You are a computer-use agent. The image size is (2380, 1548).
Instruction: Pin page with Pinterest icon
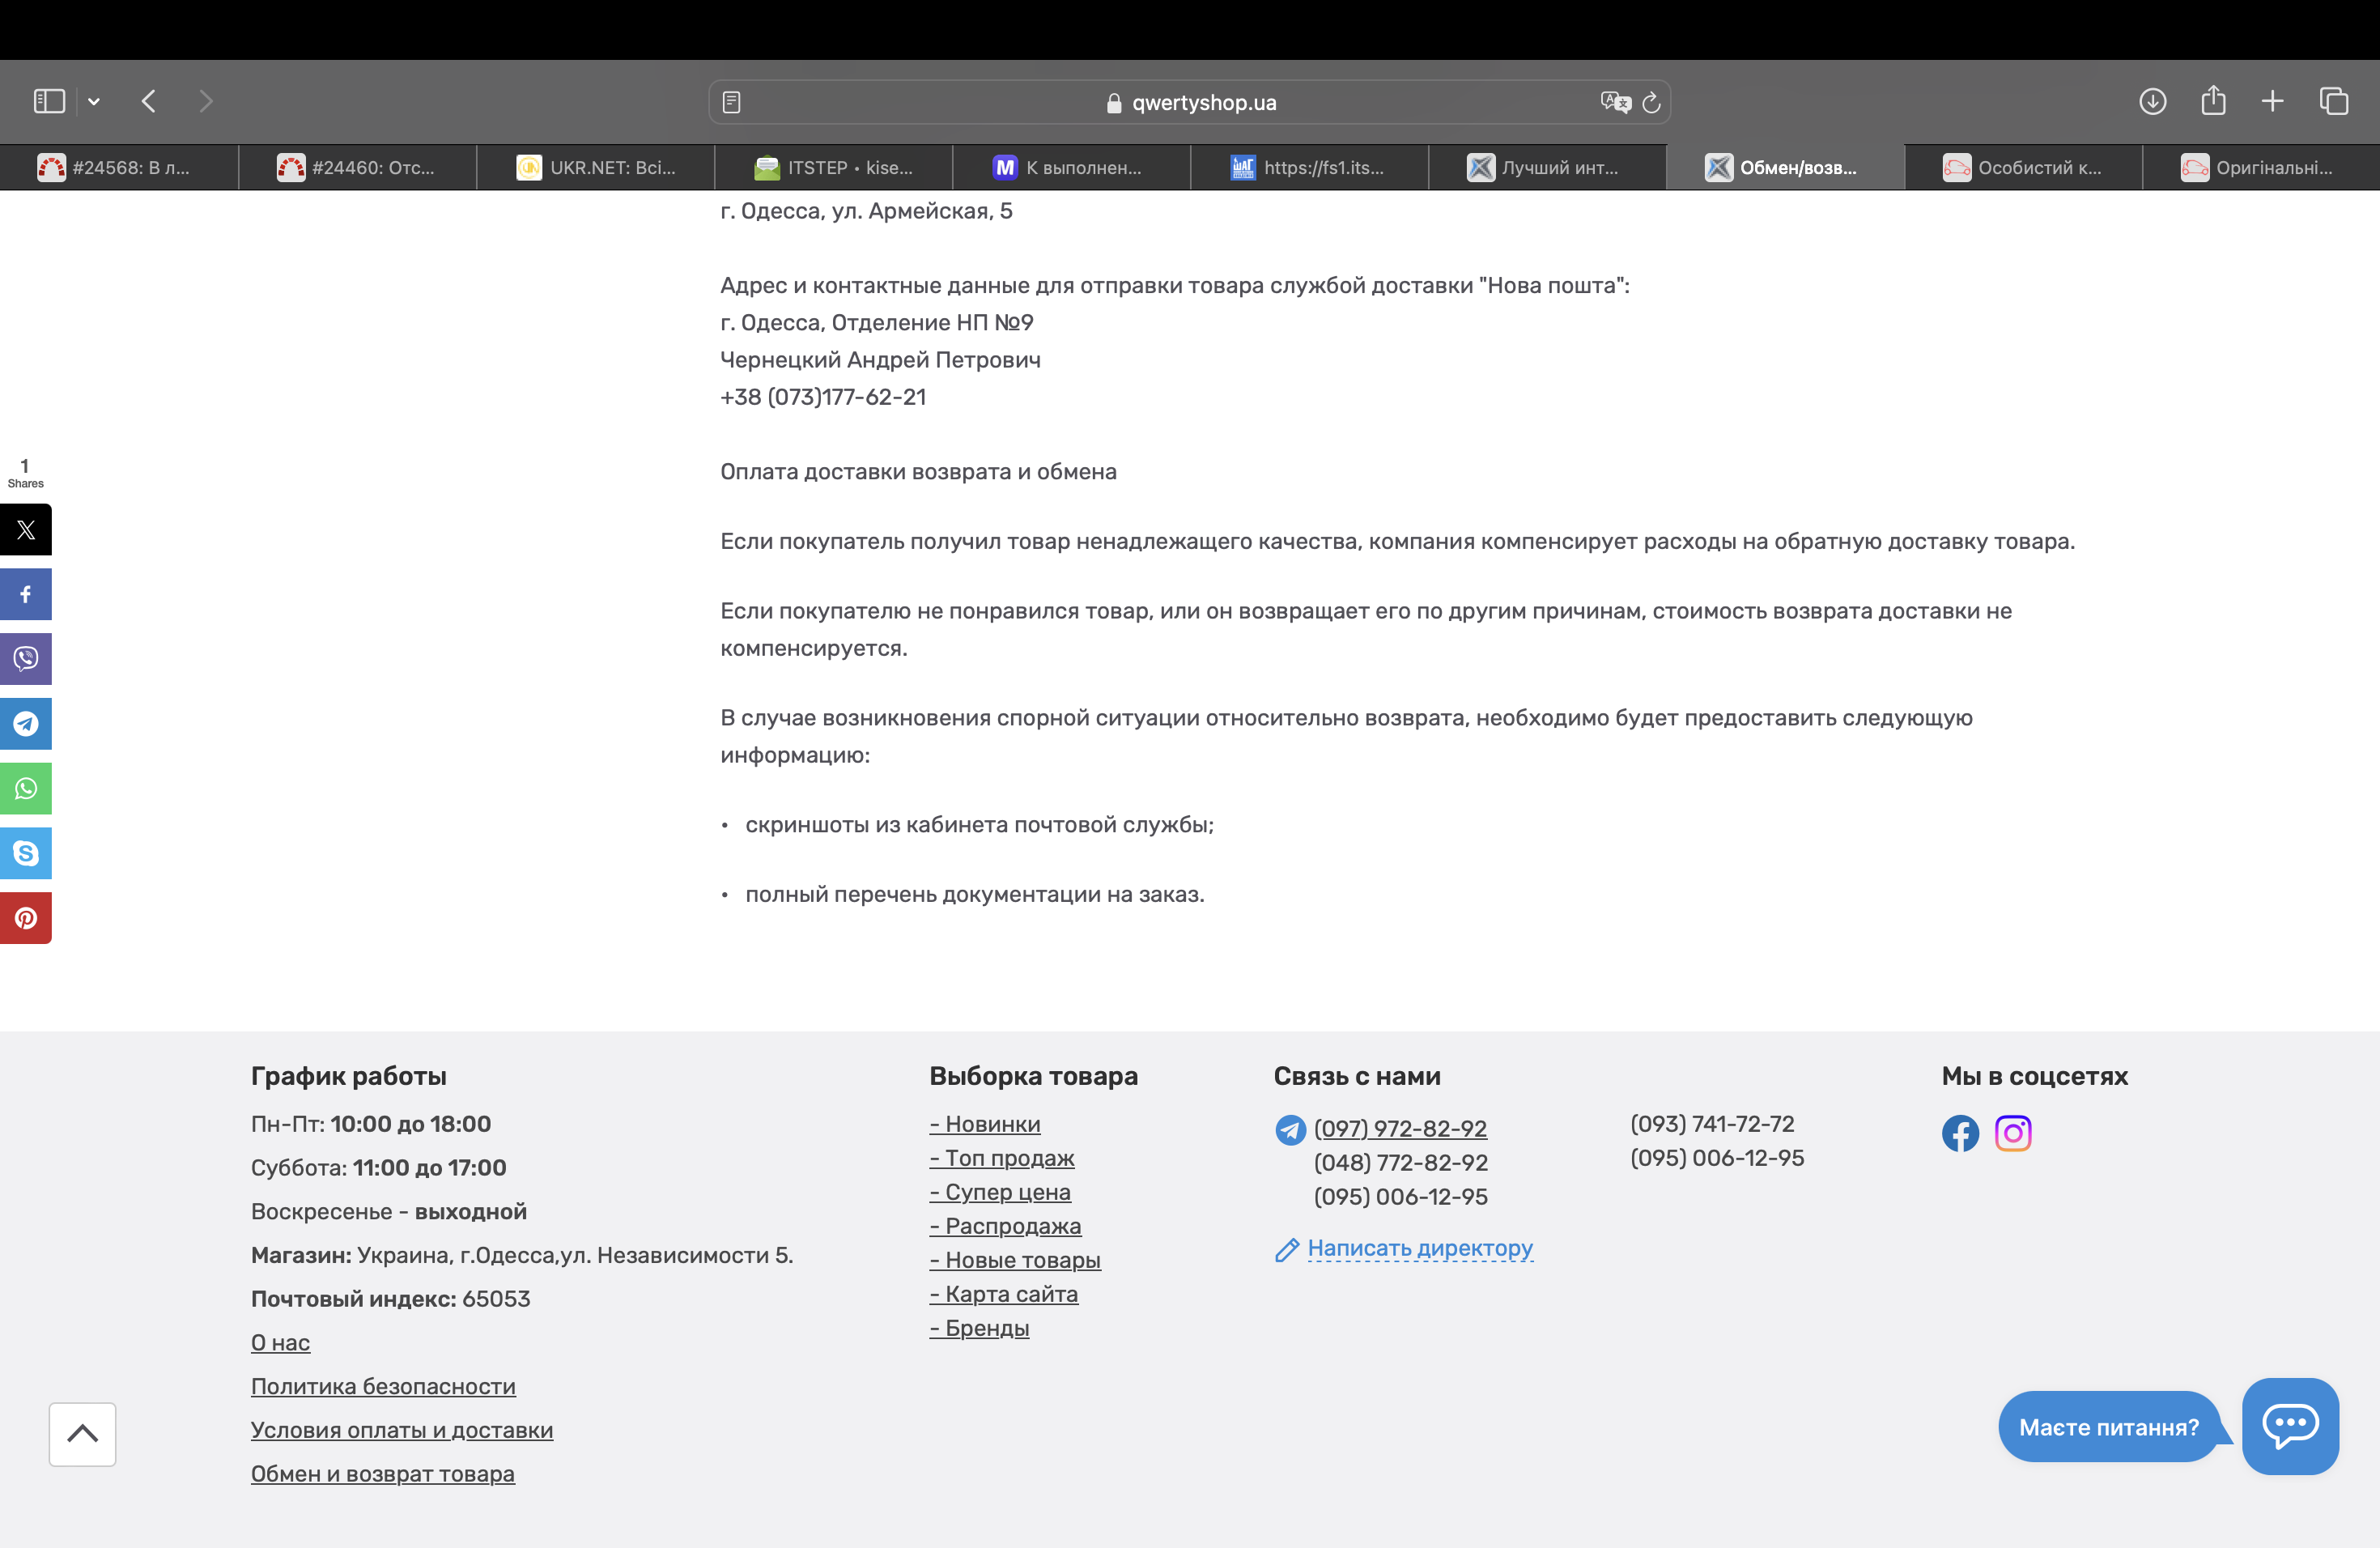pyautogui.click(x=26, y=918)
